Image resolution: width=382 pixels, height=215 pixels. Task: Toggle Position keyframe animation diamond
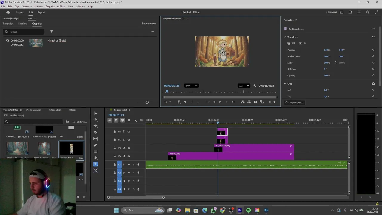pos(373,50)
